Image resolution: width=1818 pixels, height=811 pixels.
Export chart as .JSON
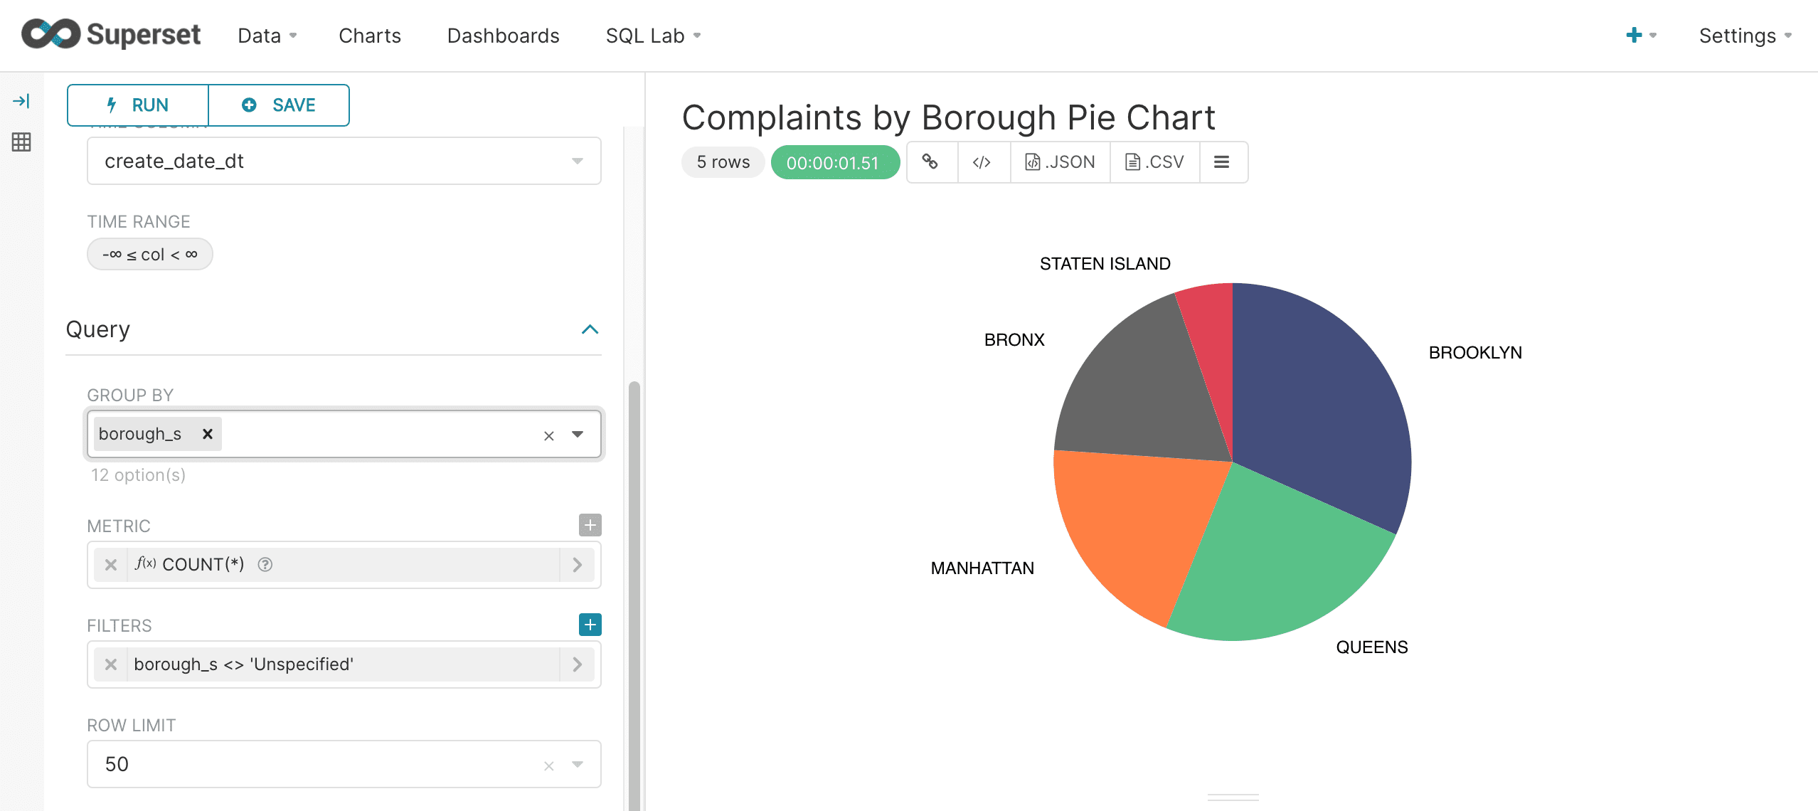1060,162
